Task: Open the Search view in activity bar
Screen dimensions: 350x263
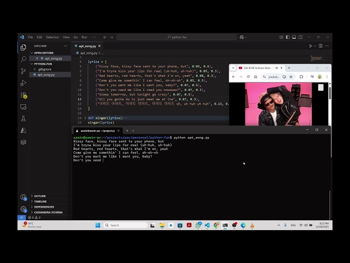Action: (23, 59)
